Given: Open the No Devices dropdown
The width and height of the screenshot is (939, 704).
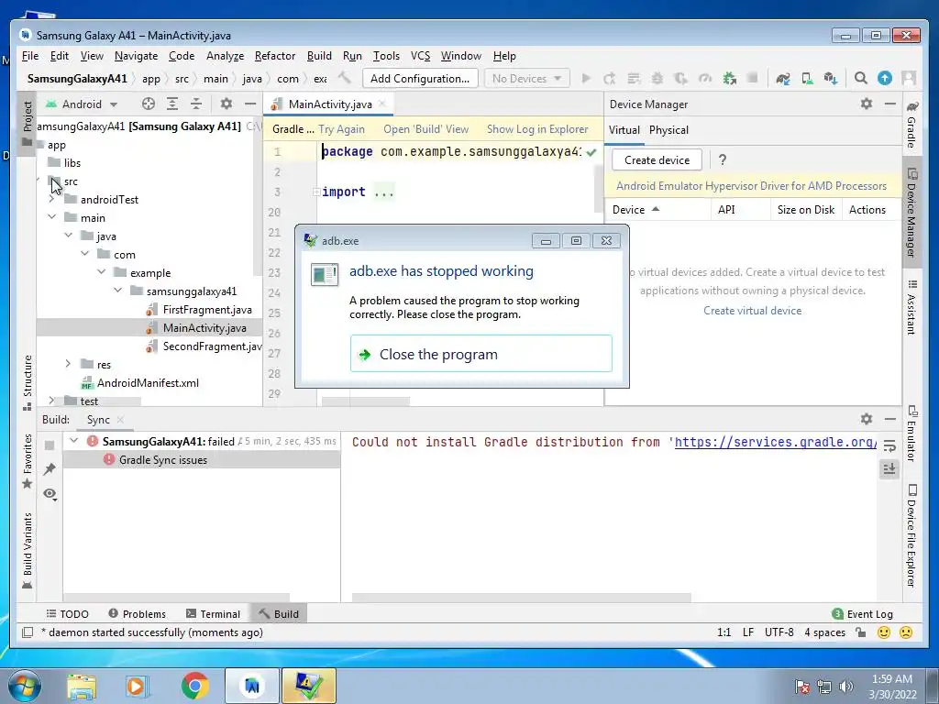Looking at the screenshot, I should (526, 79).
